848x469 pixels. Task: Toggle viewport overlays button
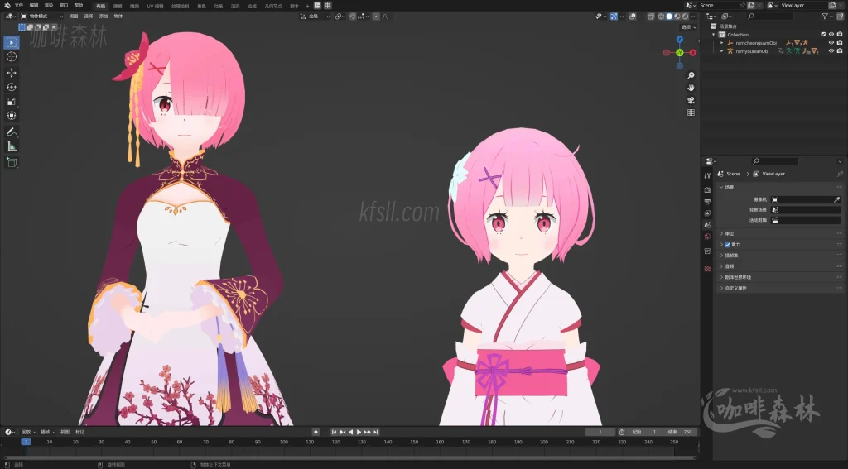[633, 17]
